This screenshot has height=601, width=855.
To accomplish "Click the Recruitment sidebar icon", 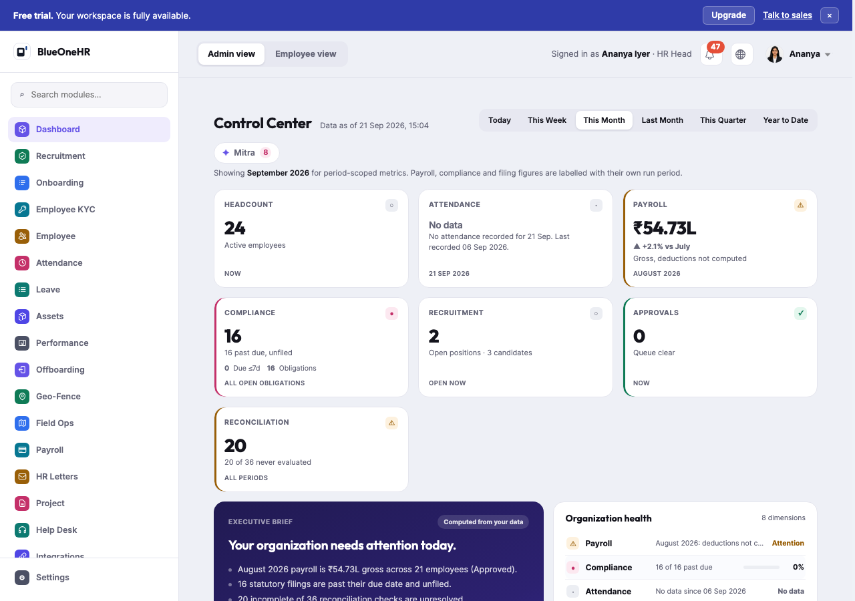I will (22, 156).
